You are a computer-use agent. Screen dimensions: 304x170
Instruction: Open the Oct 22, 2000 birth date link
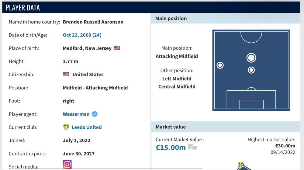tap(82, 35)
